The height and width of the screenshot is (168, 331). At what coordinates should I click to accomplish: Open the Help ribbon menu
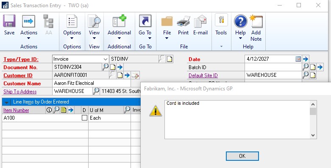(x=240, y=27)
